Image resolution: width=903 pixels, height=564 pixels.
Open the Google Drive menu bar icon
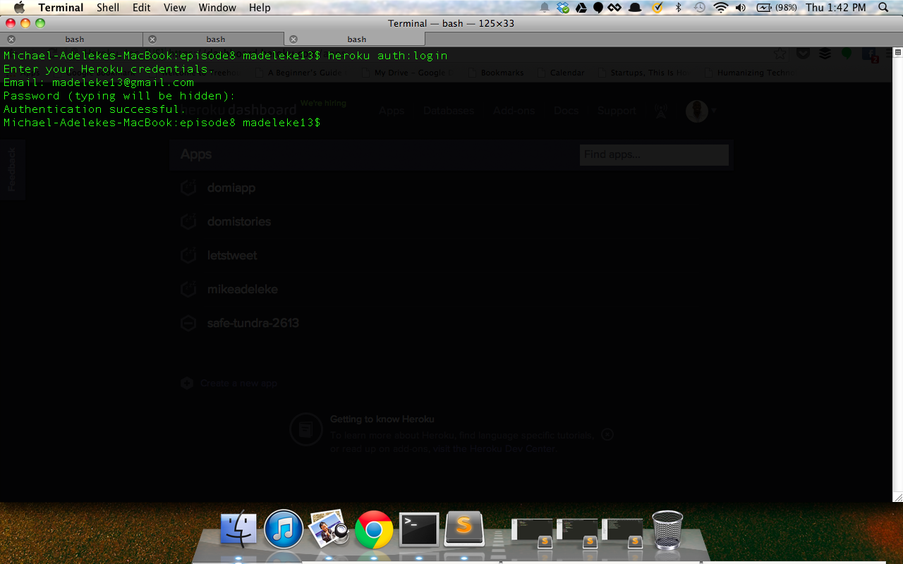coord(581,8)
